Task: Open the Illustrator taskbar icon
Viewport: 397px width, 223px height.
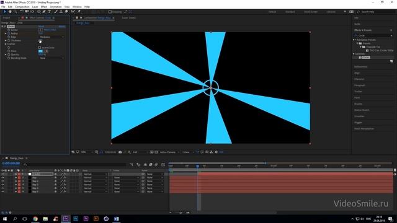Action: [96, 219]
